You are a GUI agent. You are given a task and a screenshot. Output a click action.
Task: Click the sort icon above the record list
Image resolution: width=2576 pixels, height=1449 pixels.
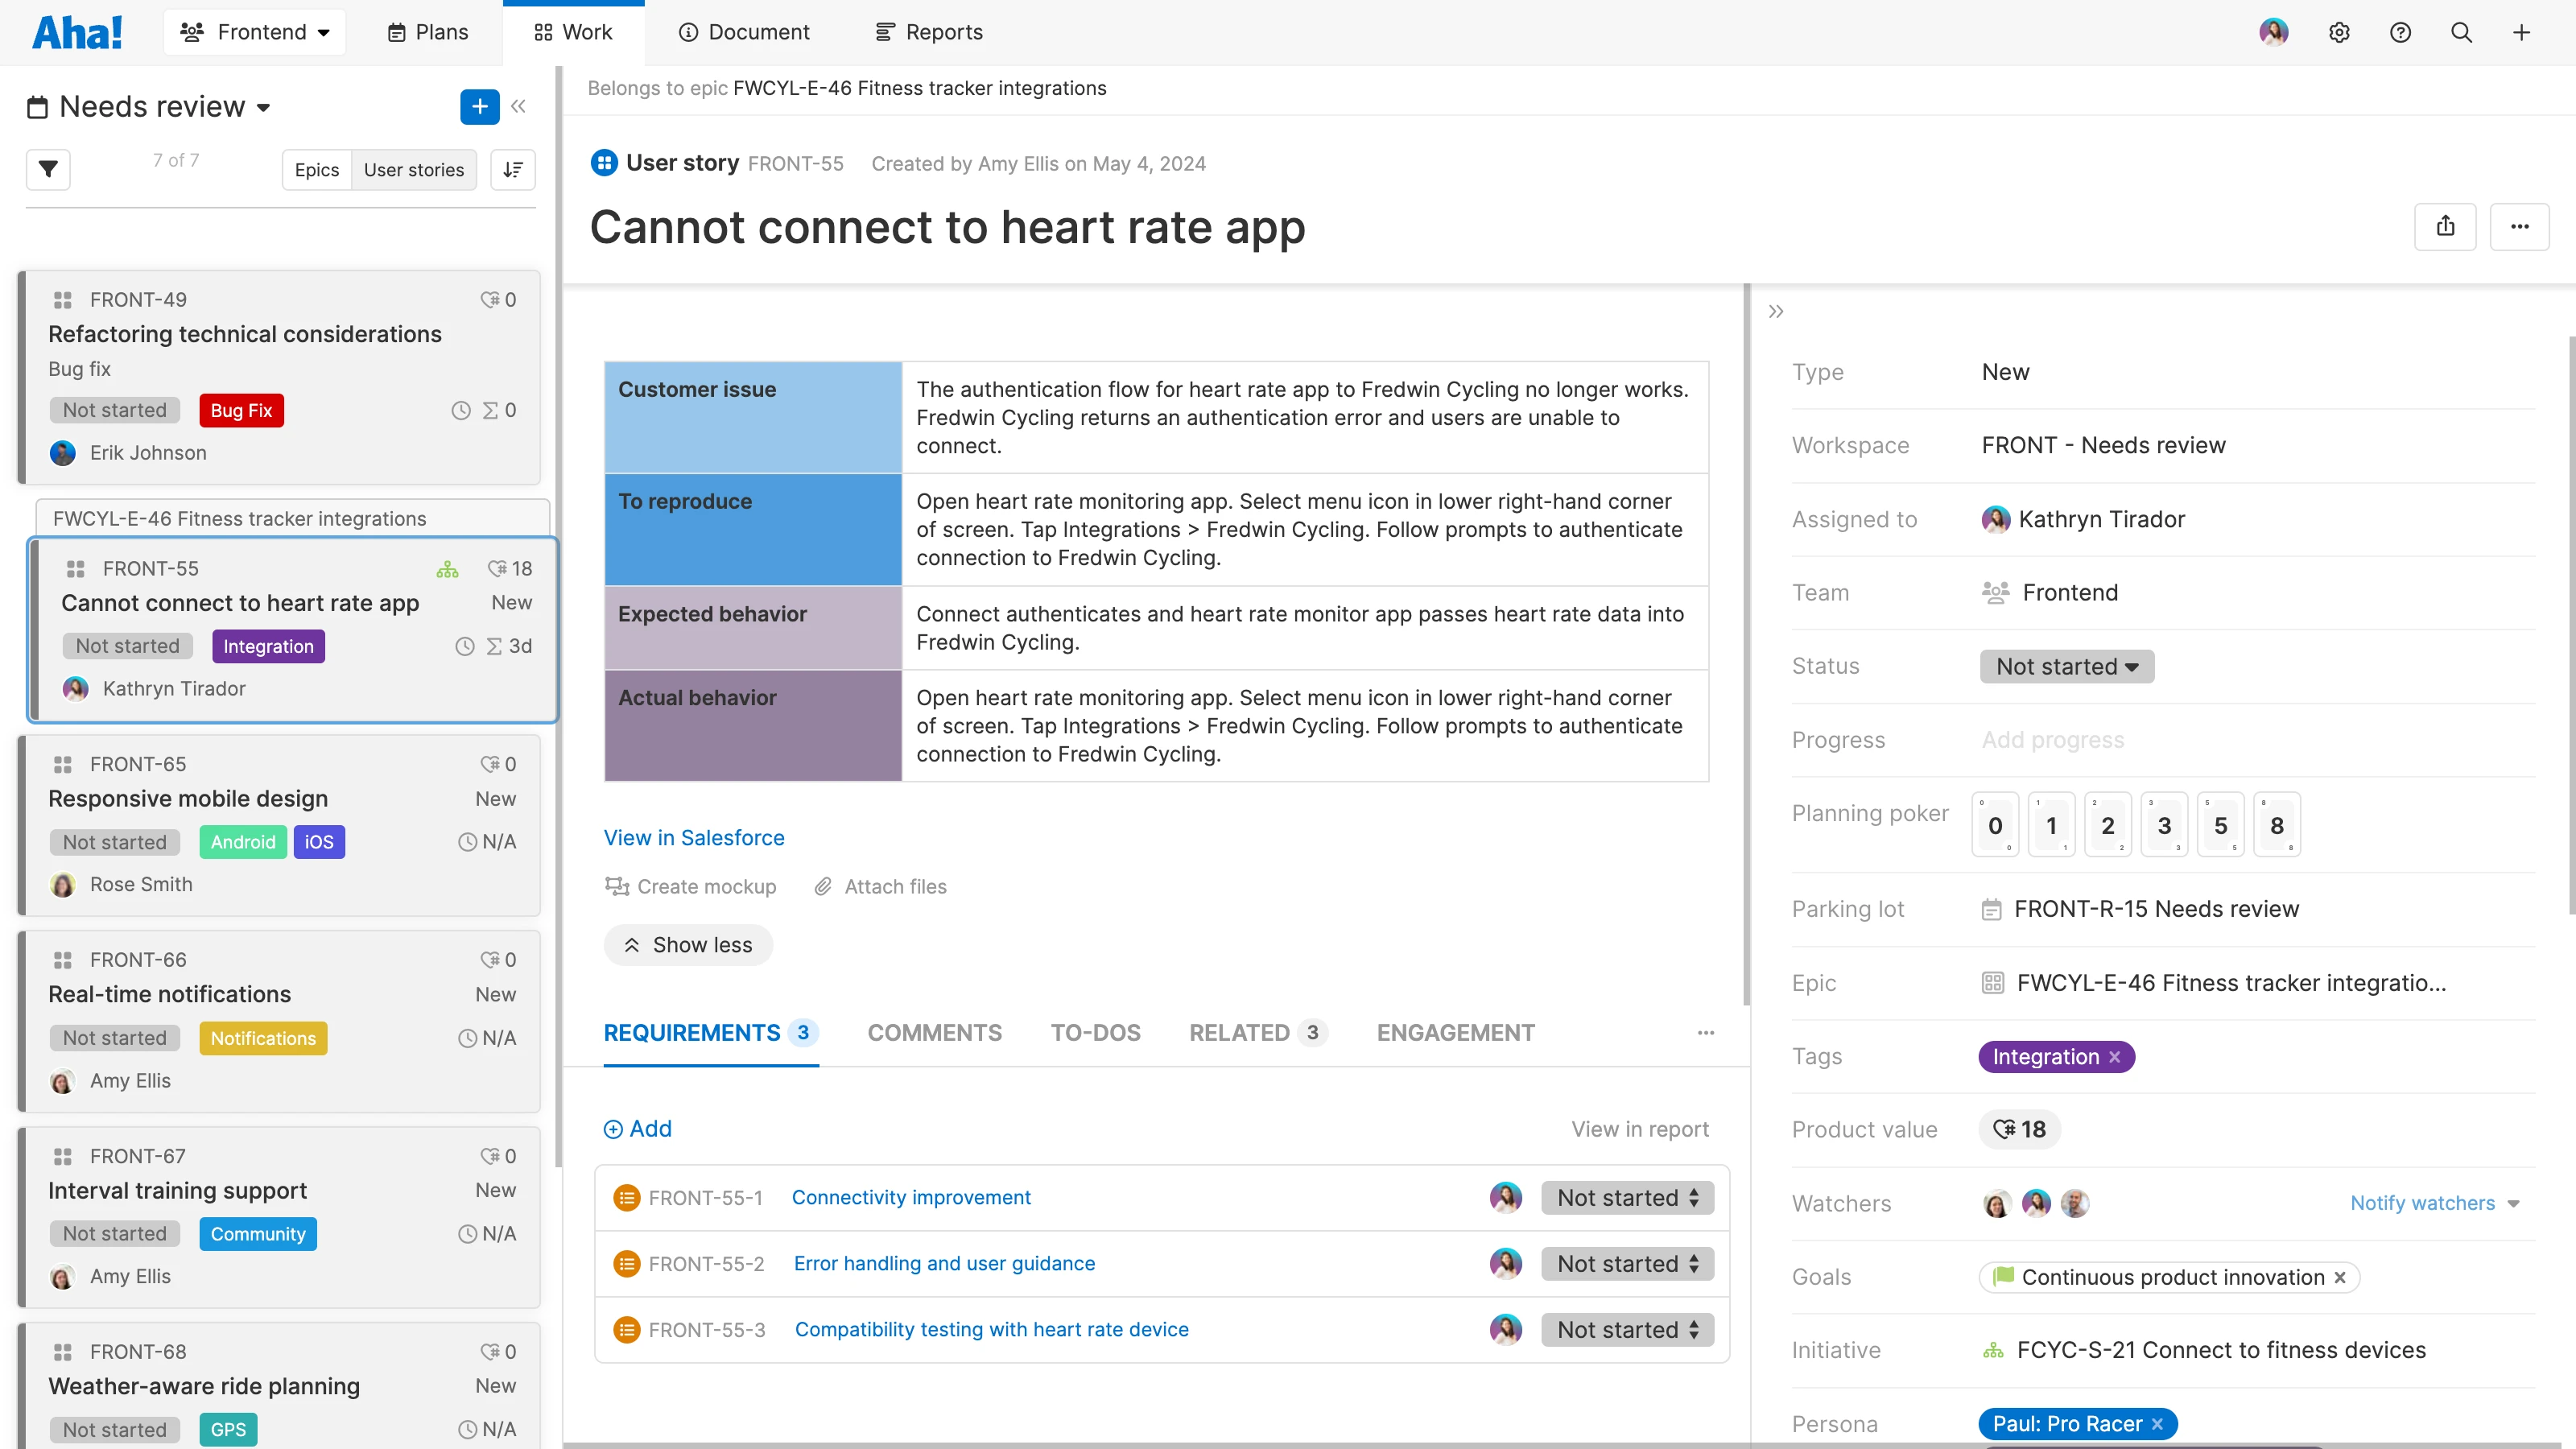click(x=512, y=170)
